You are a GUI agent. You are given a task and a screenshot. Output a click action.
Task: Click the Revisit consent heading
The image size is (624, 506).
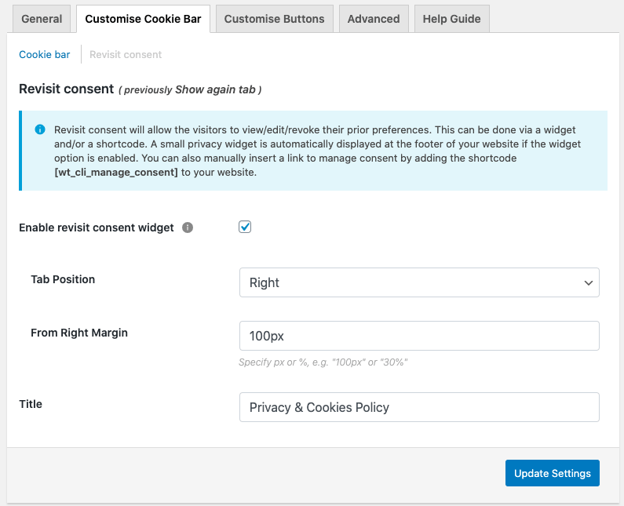pyautogui.click(x=67, y=89)
